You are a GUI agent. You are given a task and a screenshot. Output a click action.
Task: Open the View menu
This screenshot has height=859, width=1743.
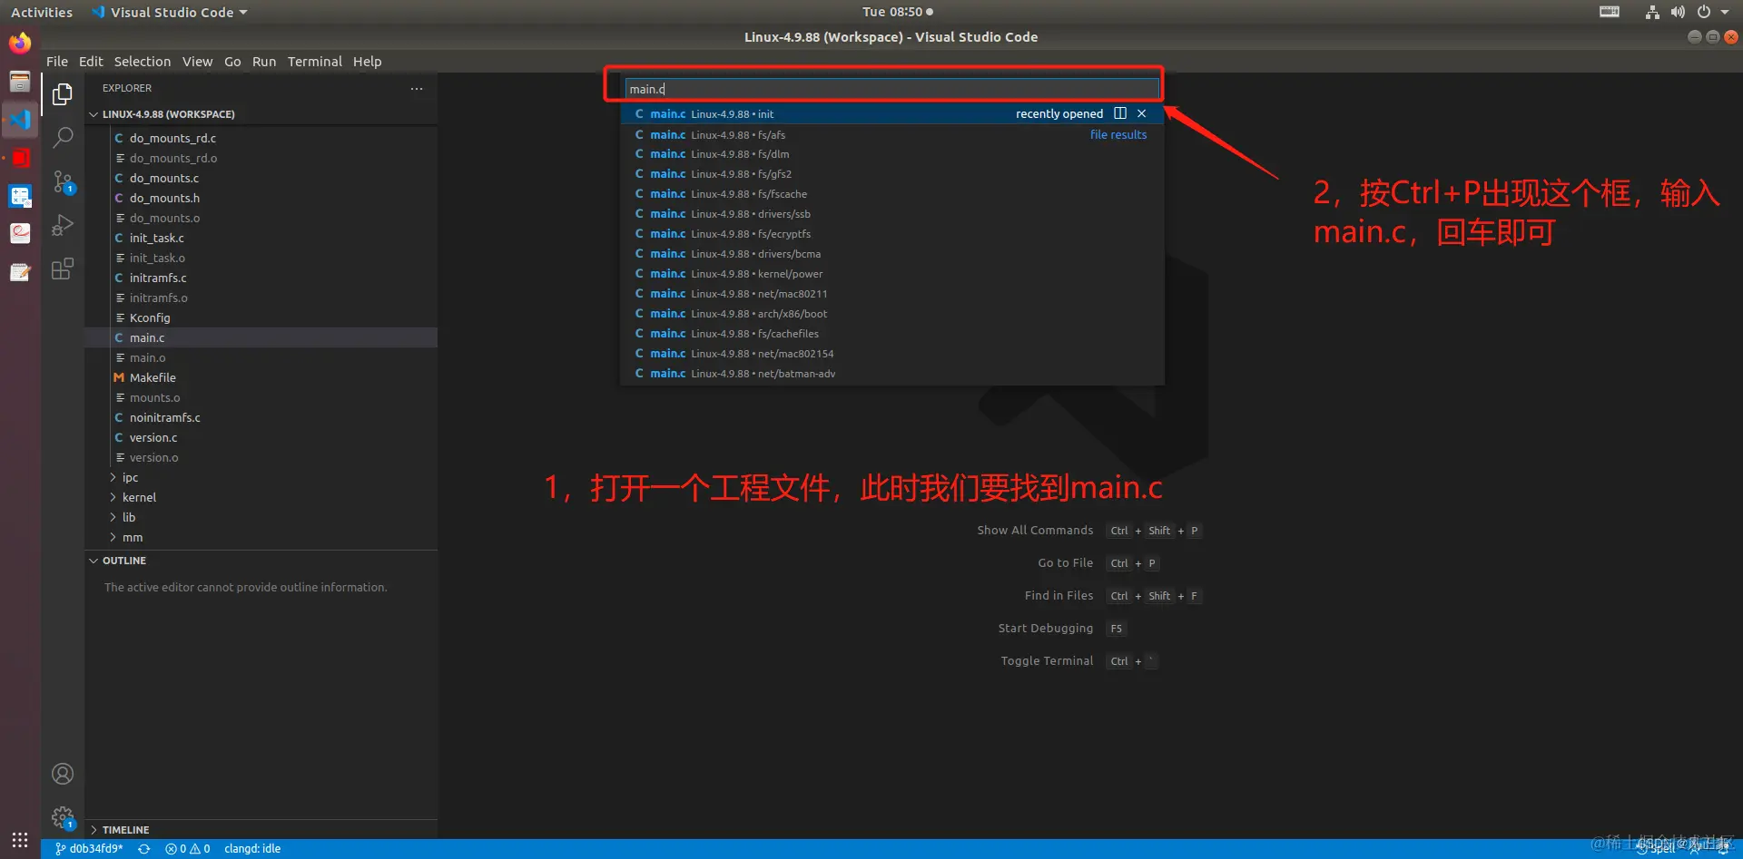coord(197,62)
